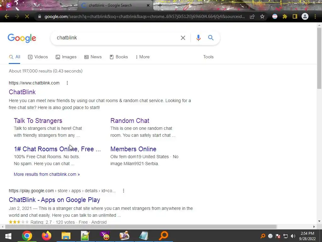Open the taskbar clock showing 2:54 PM
Viewport: 322px width, 242px height.
(307, 236)
